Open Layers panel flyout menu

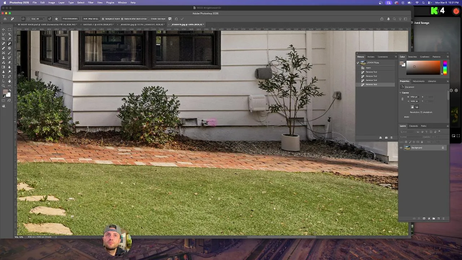coord(448,126)
